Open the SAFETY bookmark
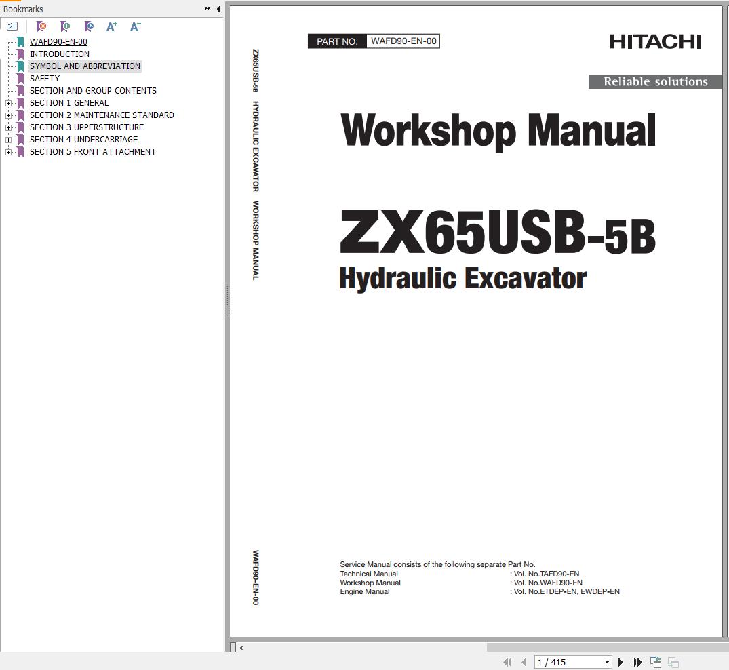Viewport: 729px width, 670px height. pyautogui.click(x=45, y=79)
